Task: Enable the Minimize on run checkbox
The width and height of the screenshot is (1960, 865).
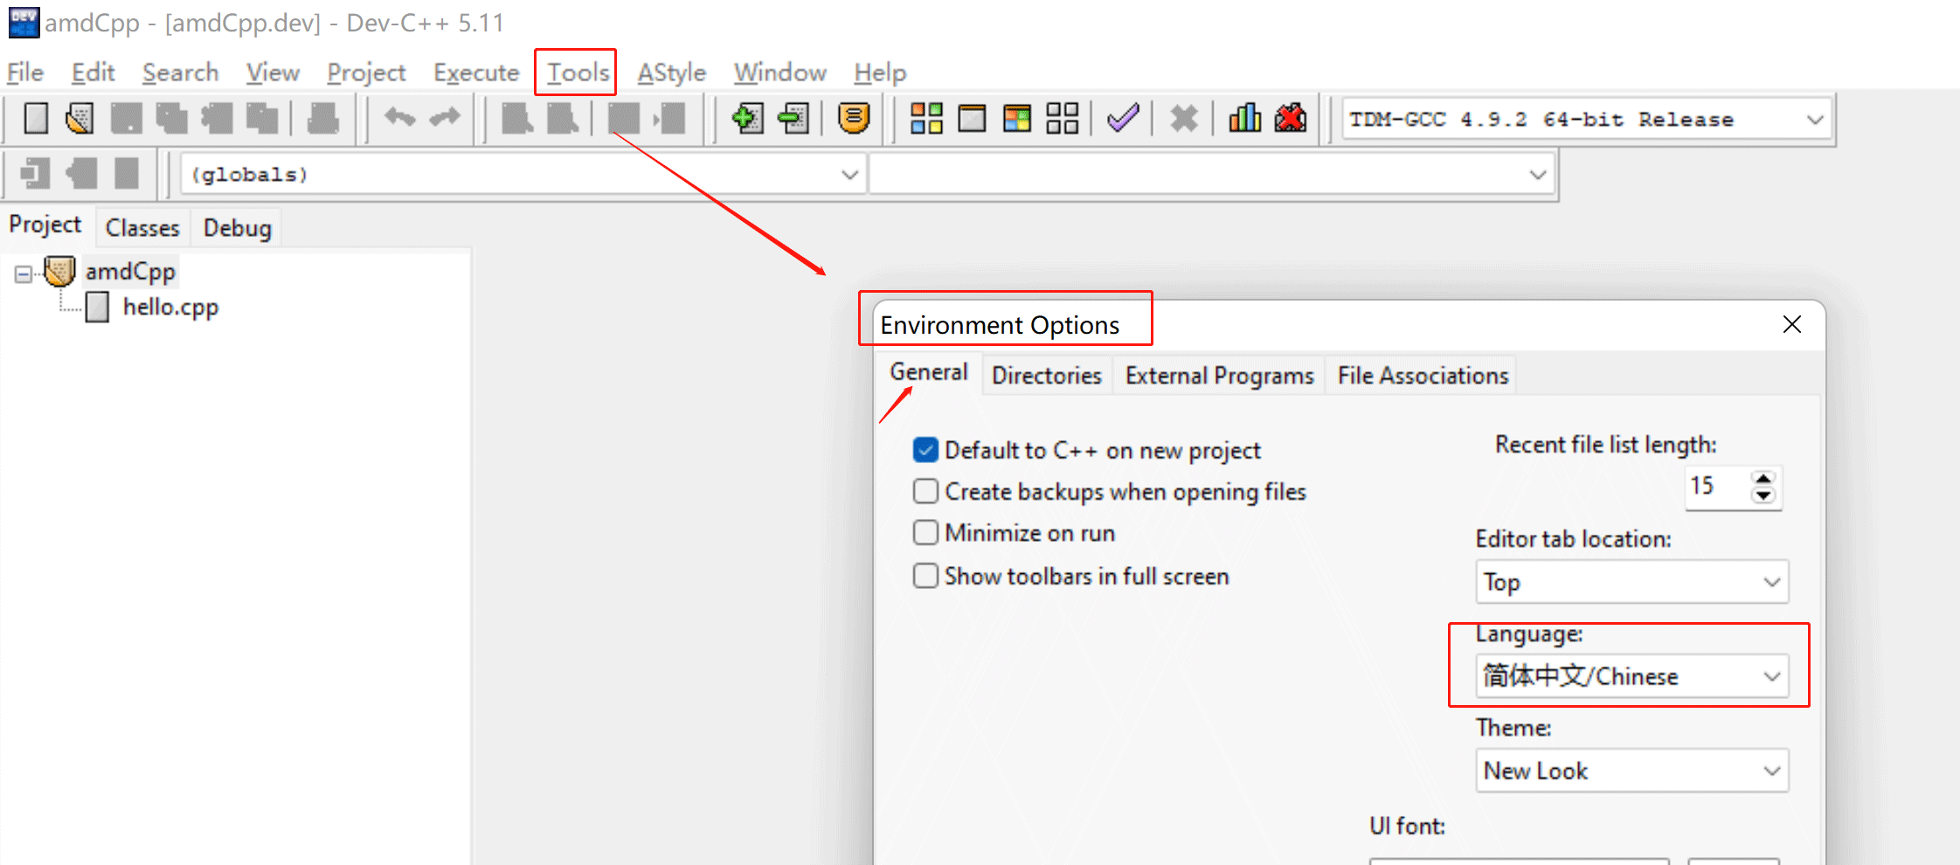Action: click(925, 532)
